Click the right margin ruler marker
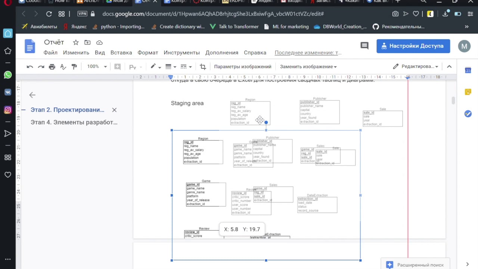 pyautogui.click(x=408, y=77)
